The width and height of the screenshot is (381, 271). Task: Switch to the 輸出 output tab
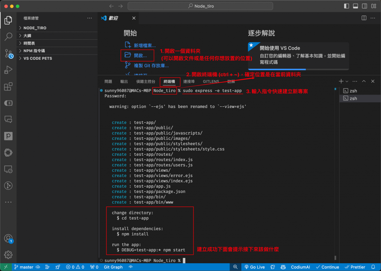(x=124, y=82)
